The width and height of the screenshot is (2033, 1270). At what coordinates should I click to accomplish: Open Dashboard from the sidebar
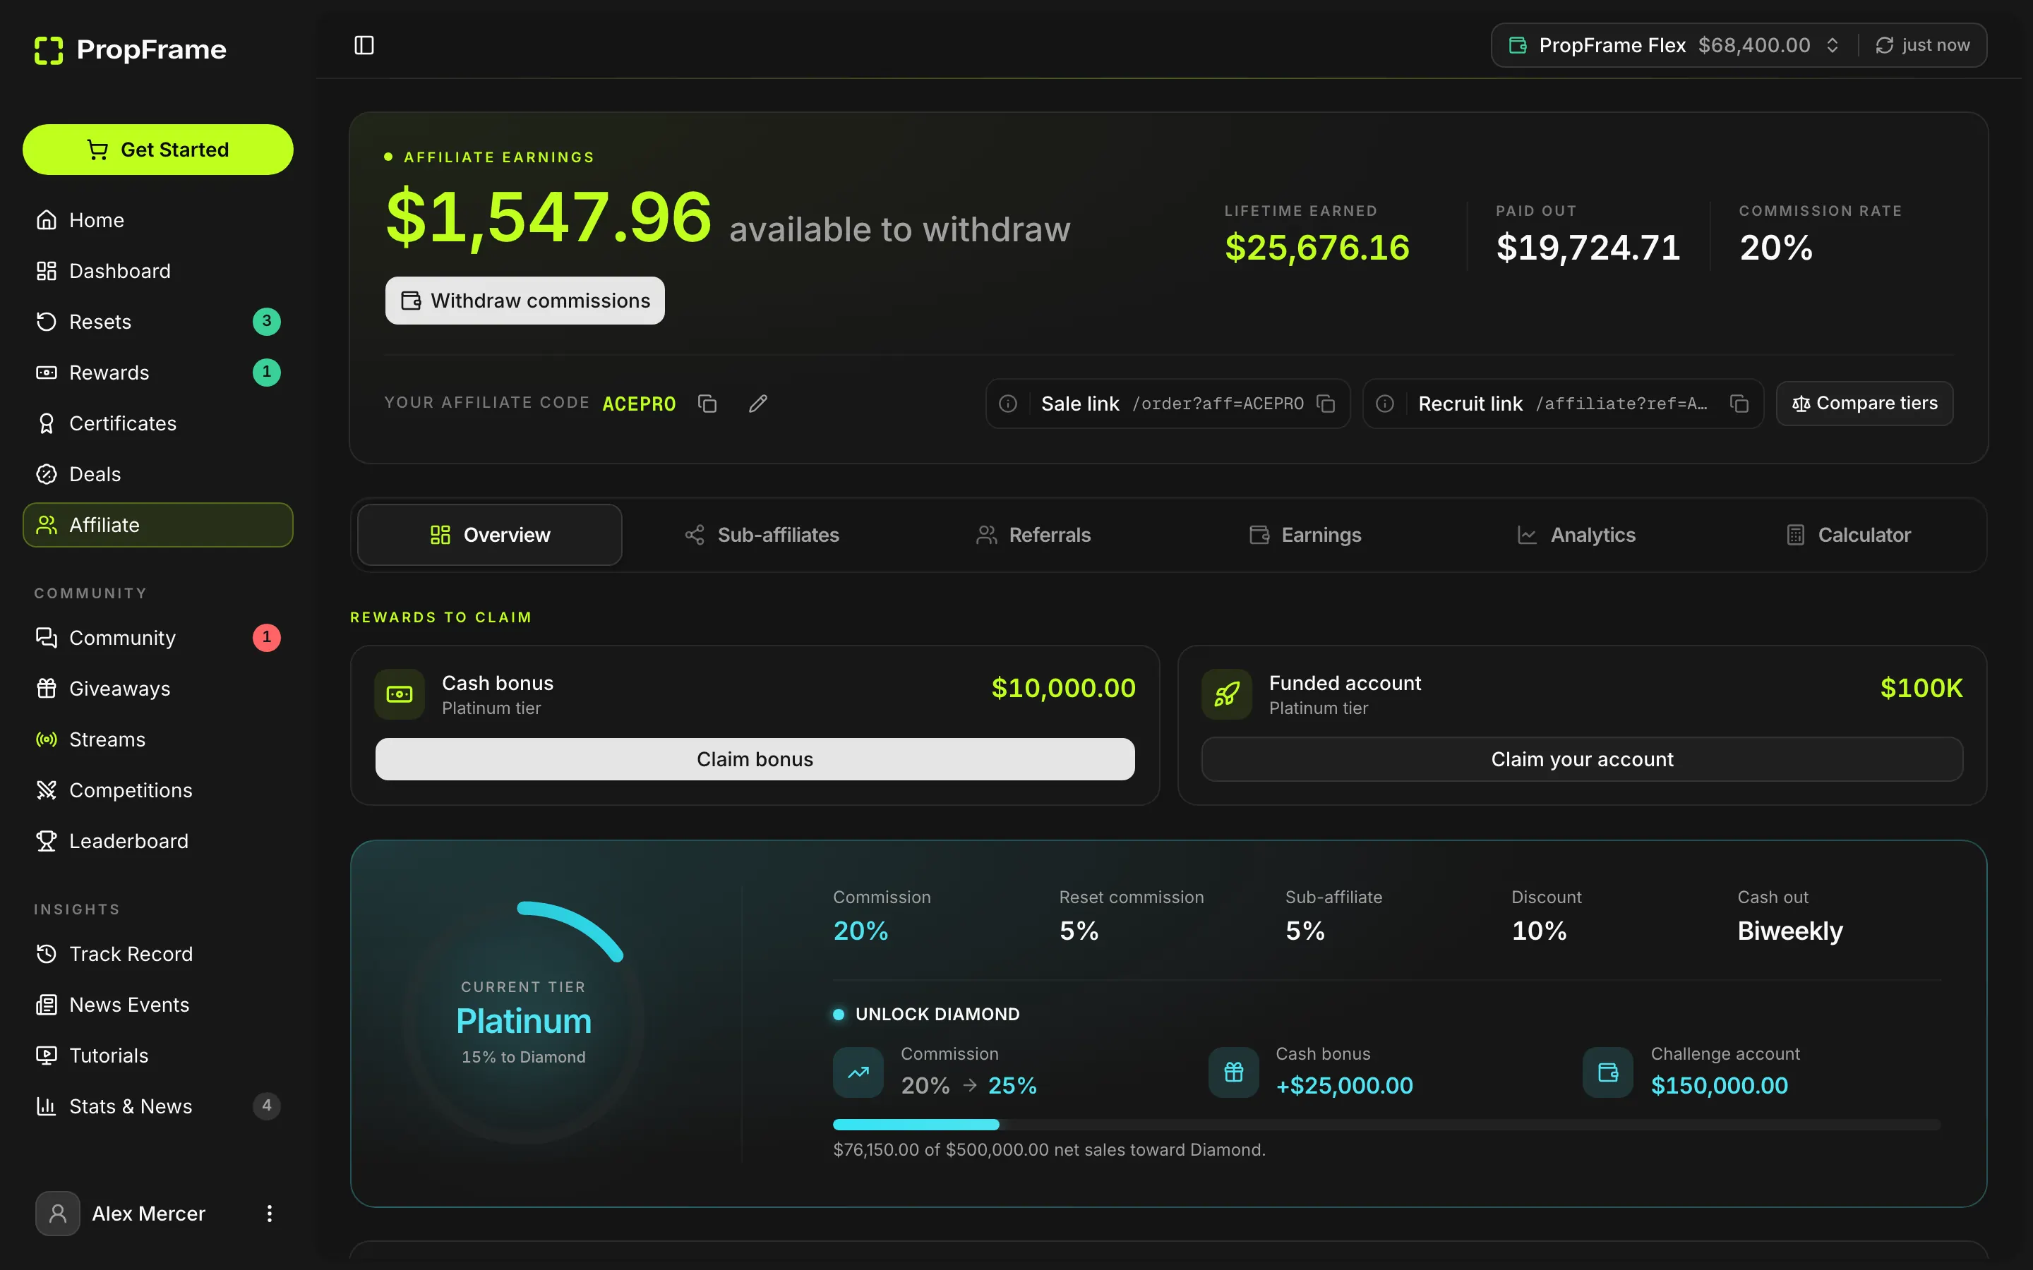click(158, 272)
